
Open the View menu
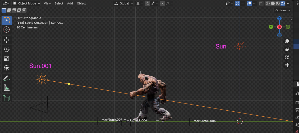[x=47, y=3]
